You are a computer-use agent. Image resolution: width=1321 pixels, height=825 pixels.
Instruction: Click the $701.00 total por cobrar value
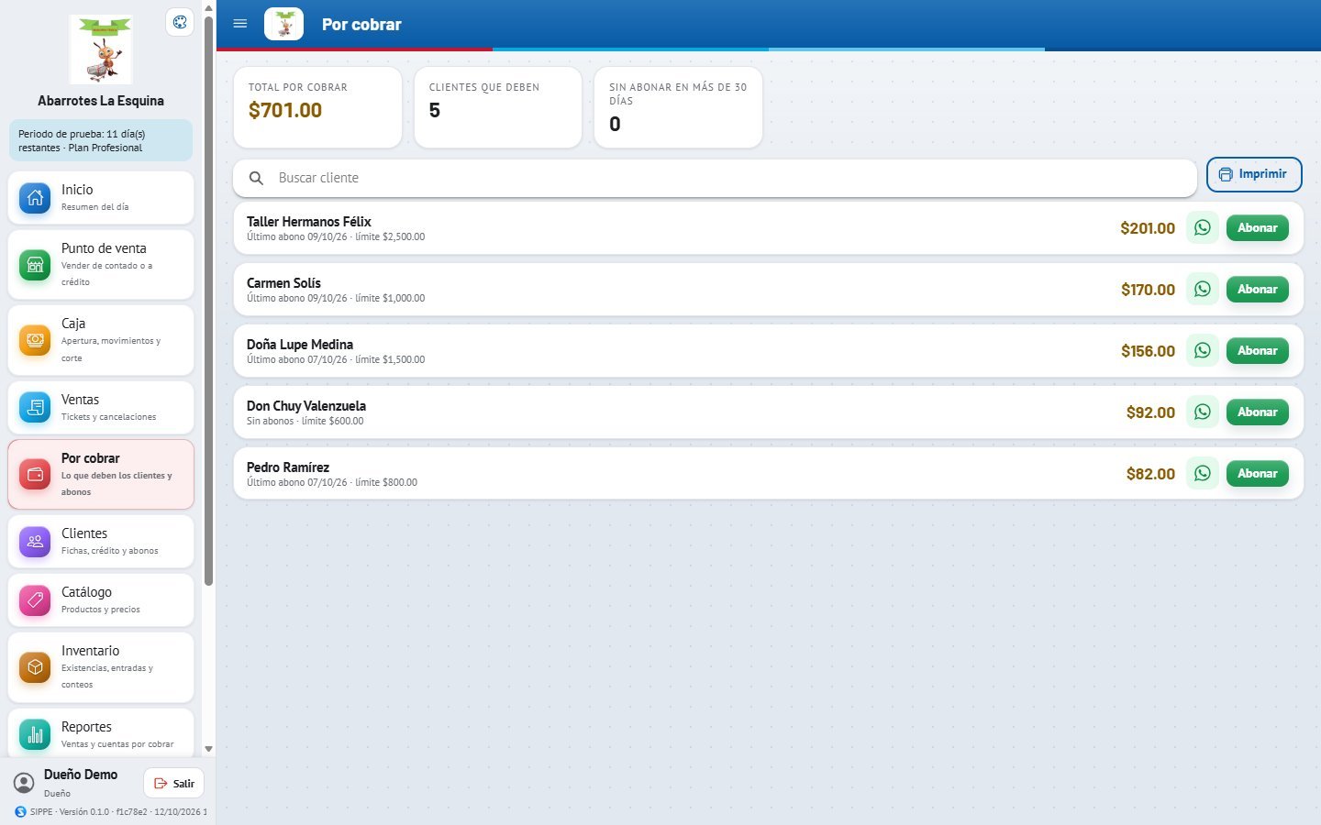pos(285,110)
